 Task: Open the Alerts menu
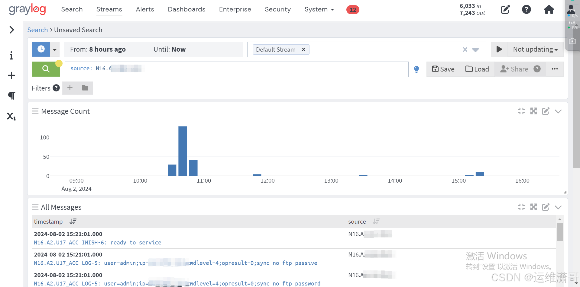coord(145,9)
